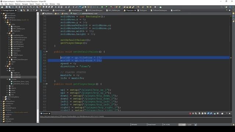Collapse the res folder node
The width and height of the screenshot is (235, 132).
[6, 66]
